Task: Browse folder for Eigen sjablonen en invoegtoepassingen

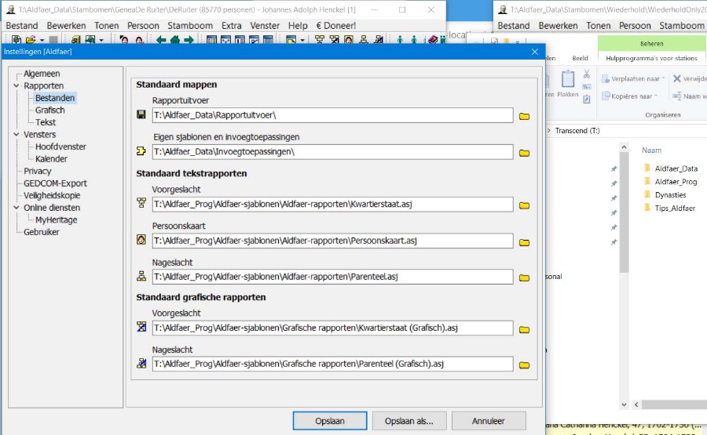Action: [524, 152]
